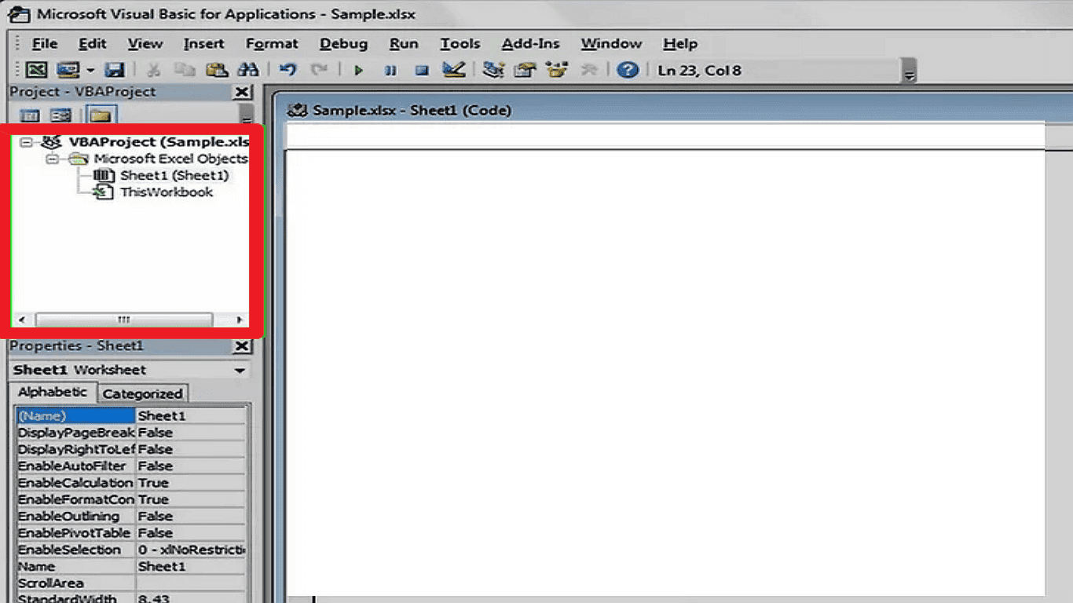1073x603 pixels.
Task: Save the project with the floppy icon
Action: click(x=115, y=70)
